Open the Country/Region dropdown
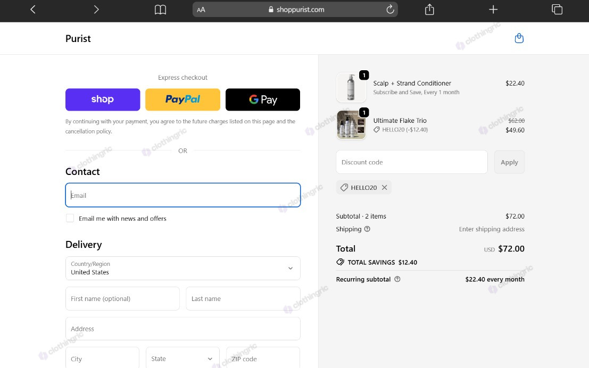 [x=183, y=269]
